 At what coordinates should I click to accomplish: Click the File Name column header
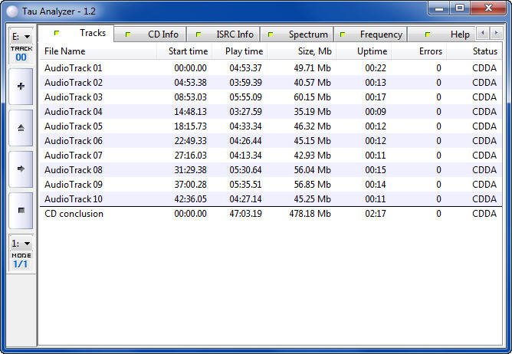click(x=97, y=51)
